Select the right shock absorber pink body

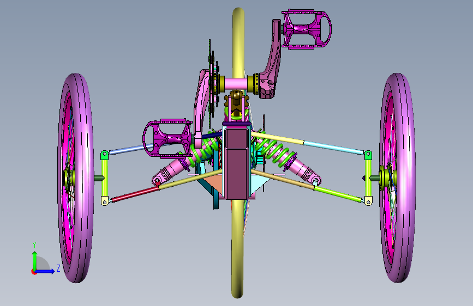(x=304, y=170)
